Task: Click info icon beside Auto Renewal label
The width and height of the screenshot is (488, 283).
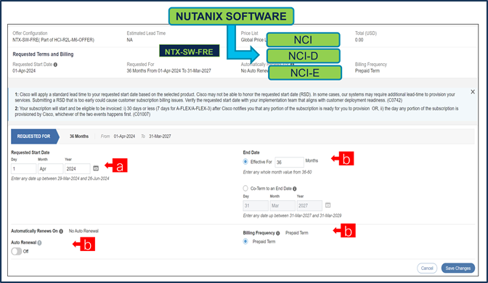Action: click(40, 242)
